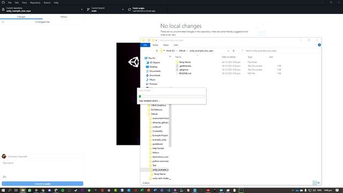343x193 pixels.
Task: Open Explorer View ribbon tab
Action: [x=176, y=45]
